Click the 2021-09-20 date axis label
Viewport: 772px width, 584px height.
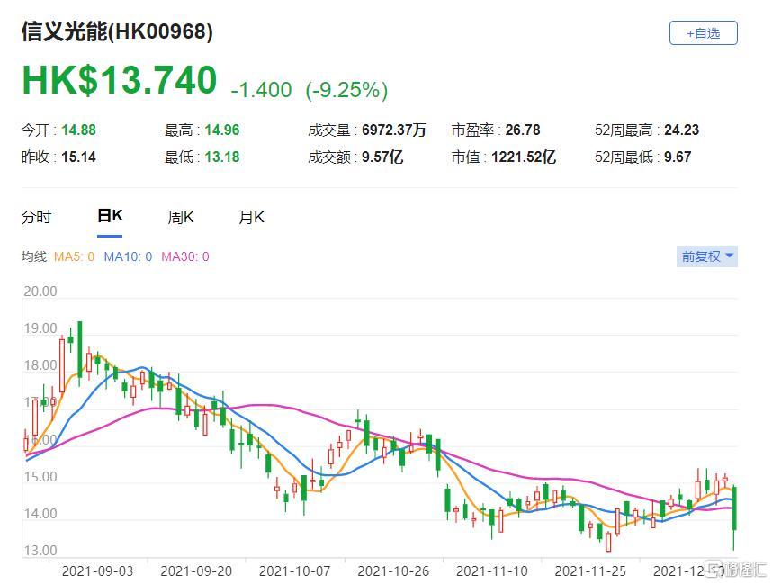coord(196,571)
